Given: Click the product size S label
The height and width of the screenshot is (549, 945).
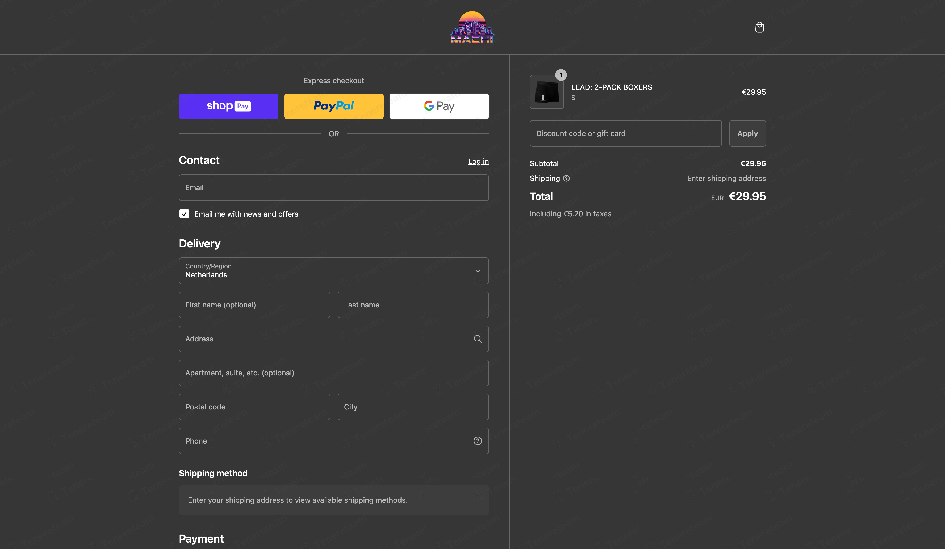Looking at the screenshot, I should click(x=573, y=98).
